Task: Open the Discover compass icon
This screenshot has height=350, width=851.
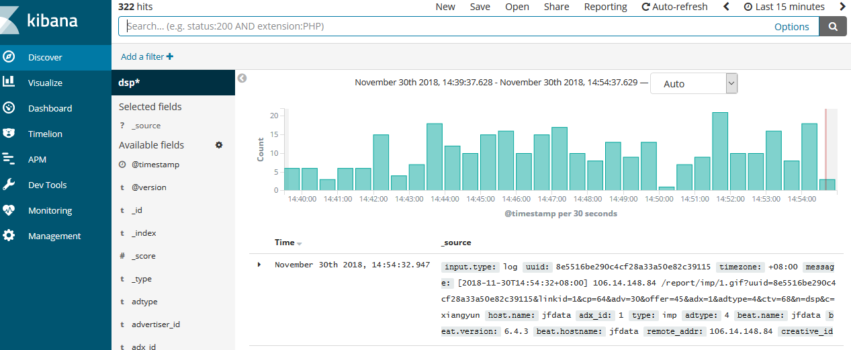Action: (x=9, y=57)
